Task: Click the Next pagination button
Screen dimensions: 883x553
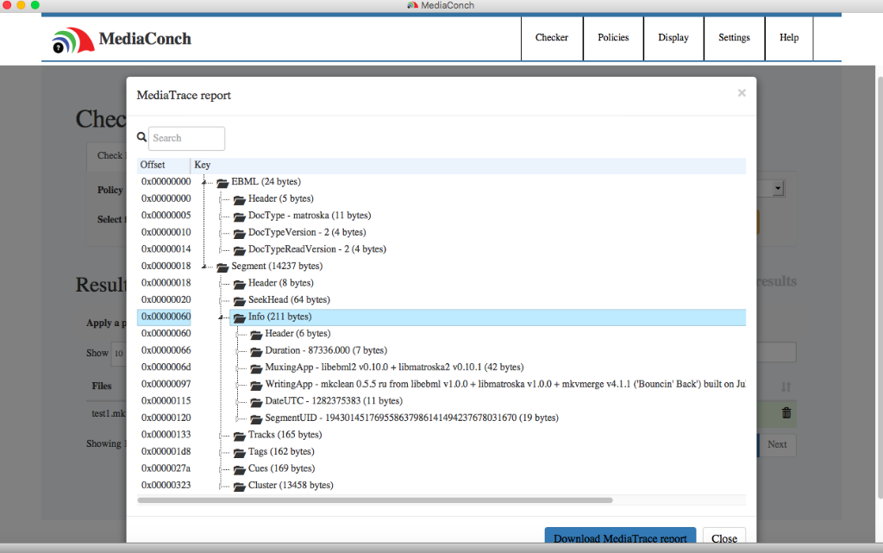Action: click(777, 444)
